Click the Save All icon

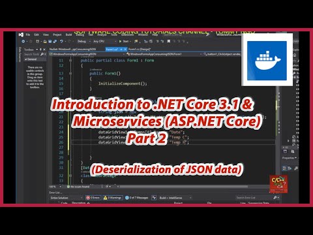coord(55,41)
